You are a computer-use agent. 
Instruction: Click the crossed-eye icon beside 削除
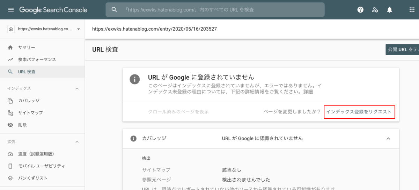pyautogui.click(x=10, y=125)
